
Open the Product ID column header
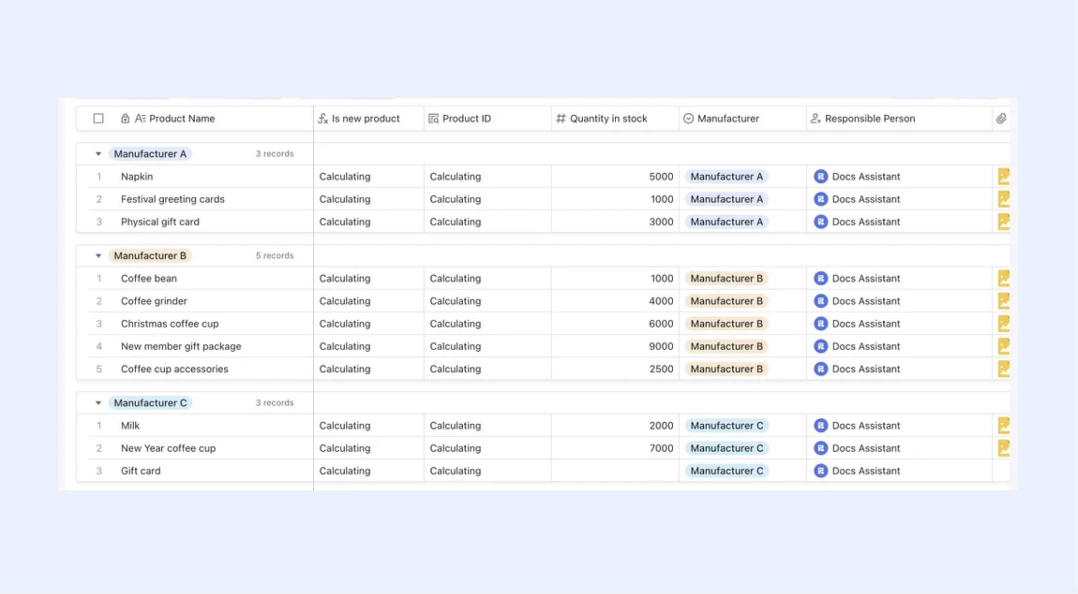(488, 119)
